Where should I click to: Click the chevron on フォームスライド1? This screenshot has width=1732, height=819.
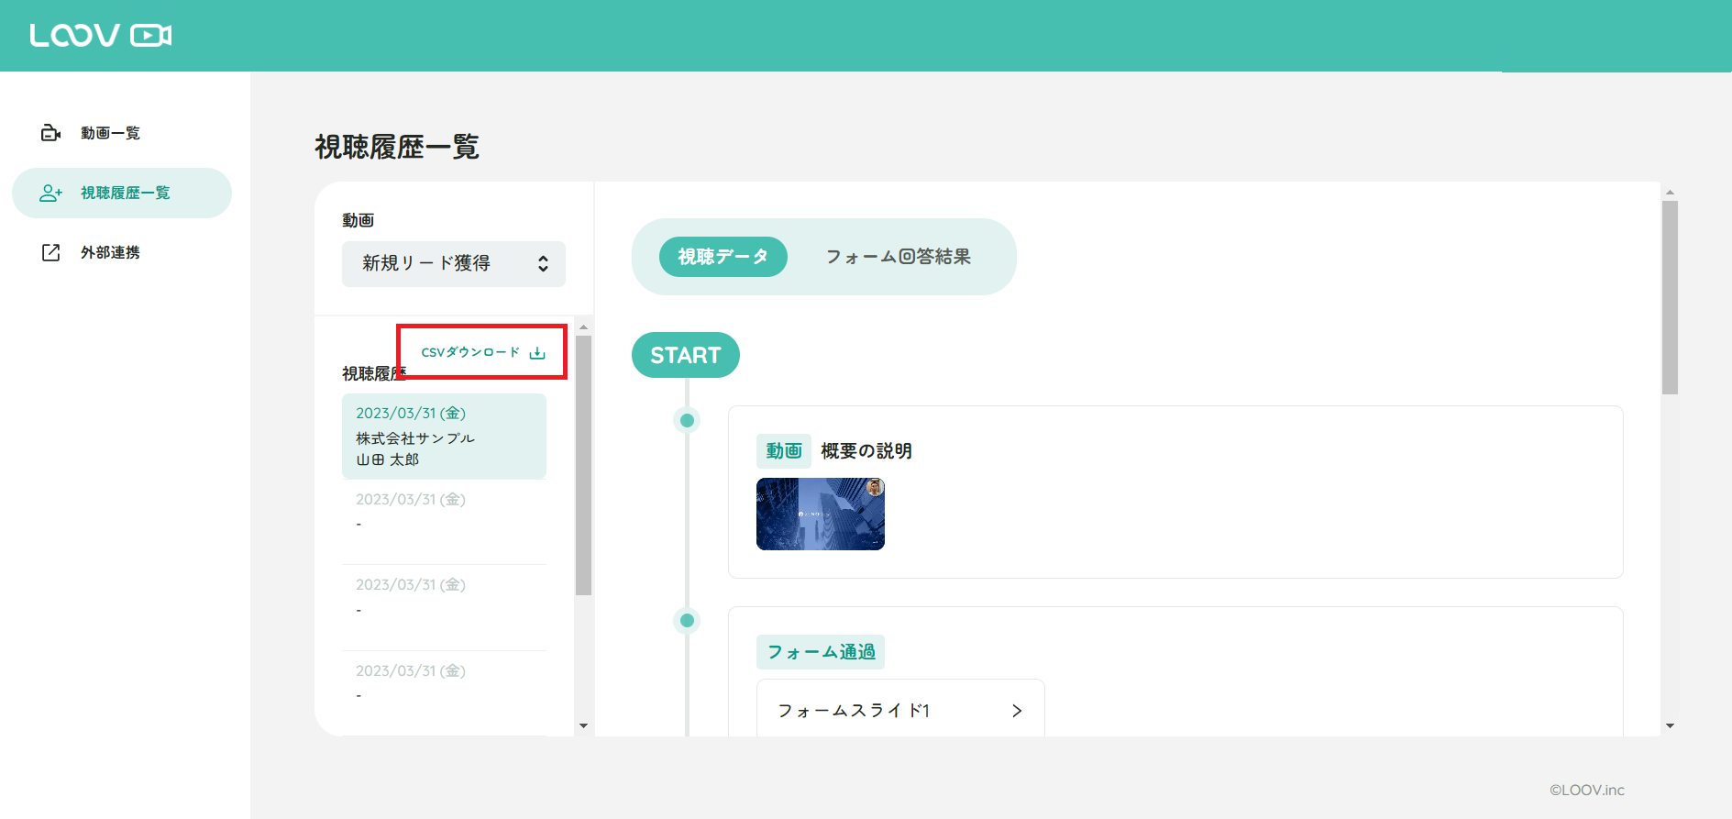point(1017,711)
